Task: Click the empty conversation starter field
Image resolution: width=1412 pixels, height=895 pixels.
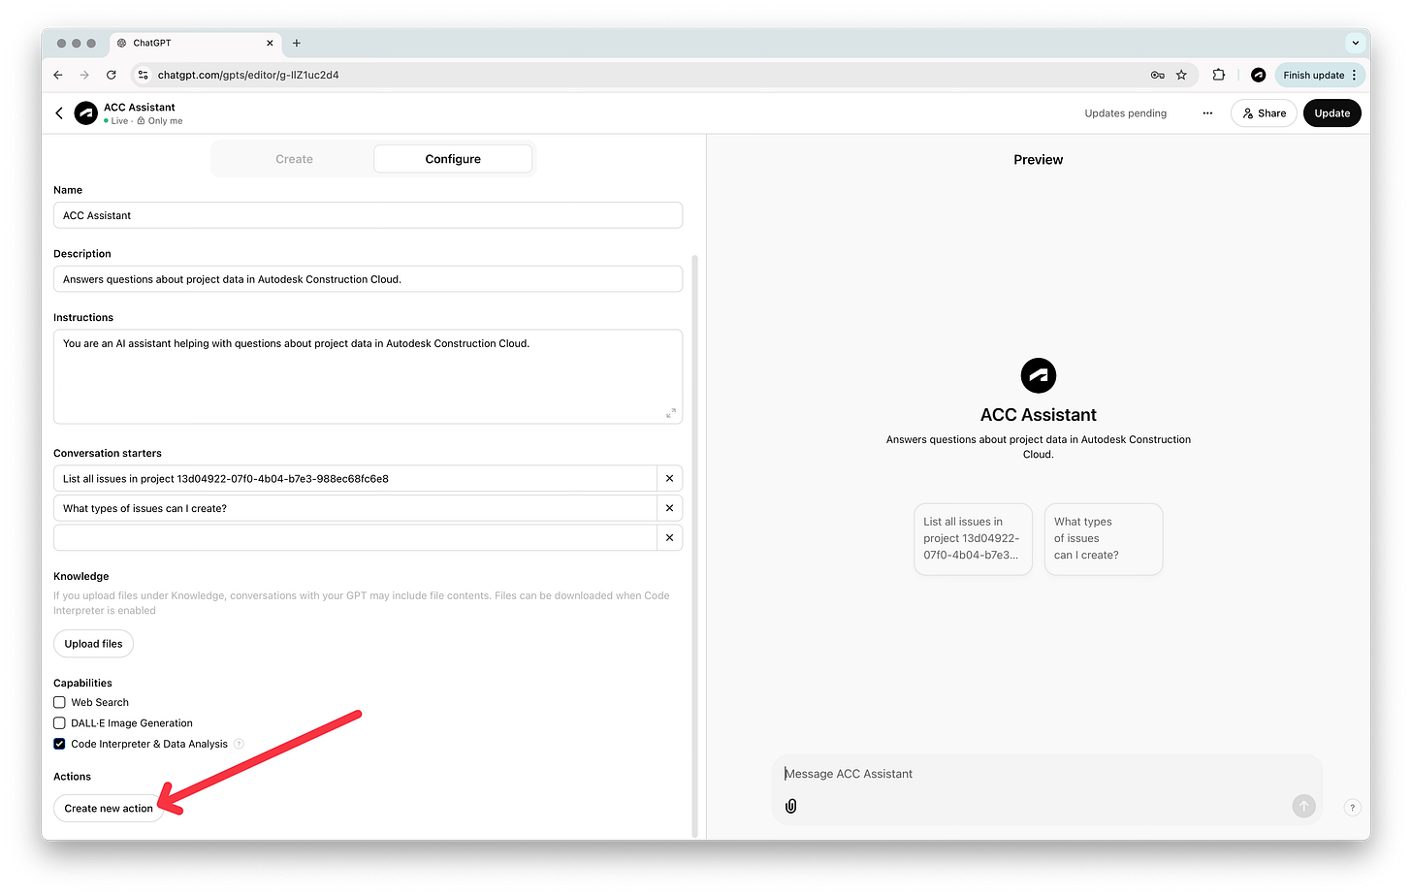Action: point(355,537)
